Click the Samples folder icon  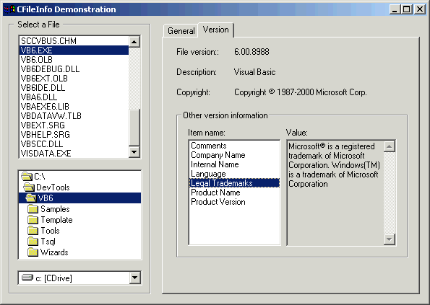[33, 209]
